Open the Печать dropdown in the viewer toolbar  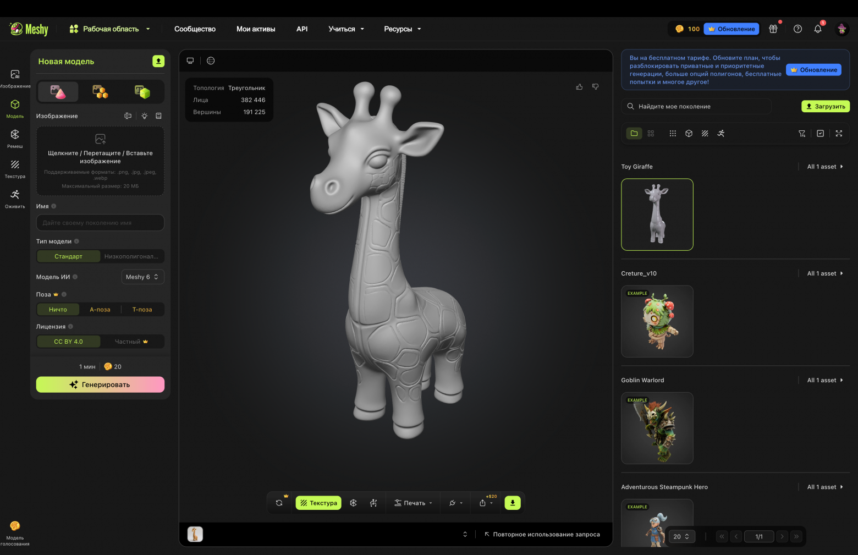coord(414,502)
